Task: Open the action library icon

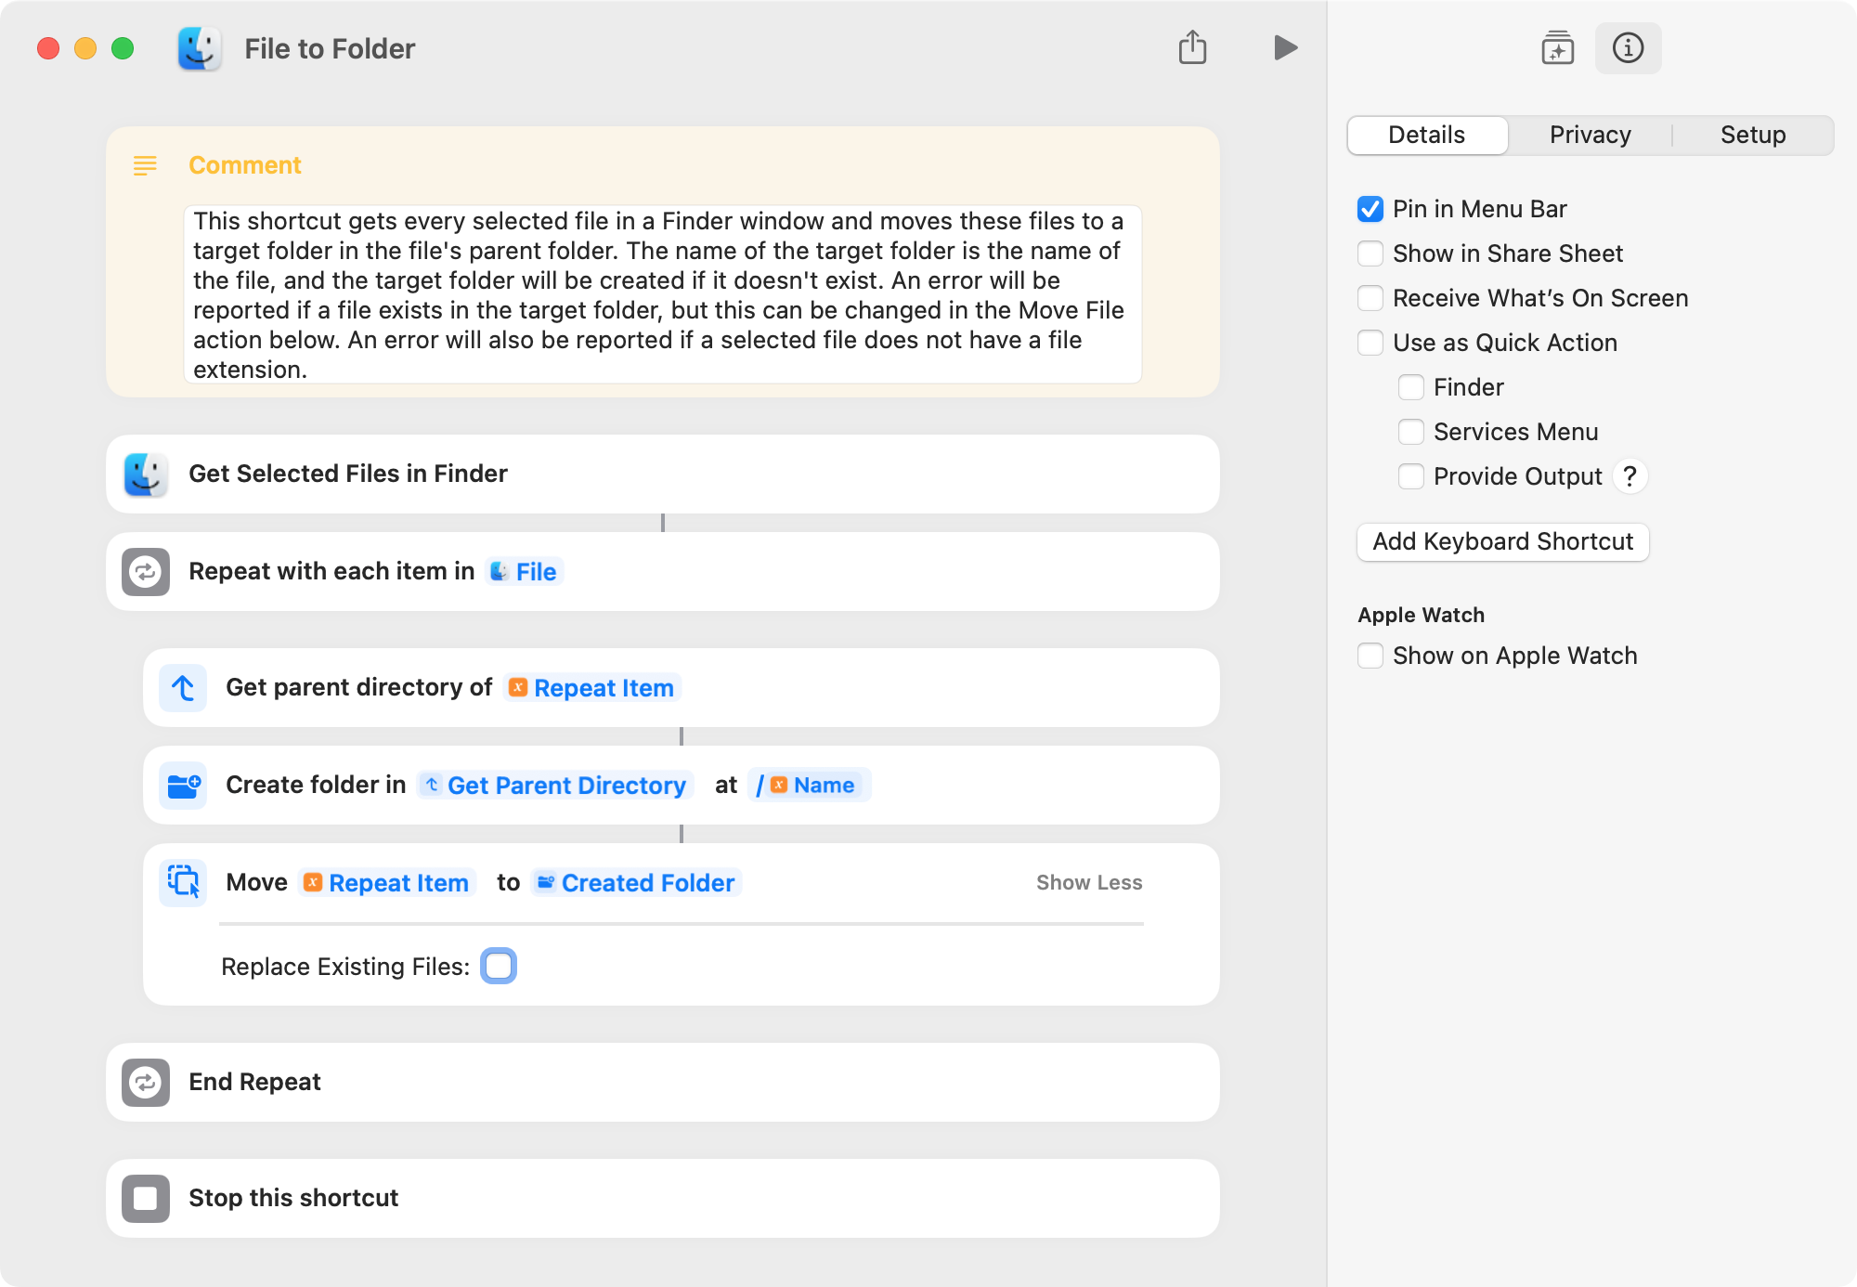Action: [1557, 48]
